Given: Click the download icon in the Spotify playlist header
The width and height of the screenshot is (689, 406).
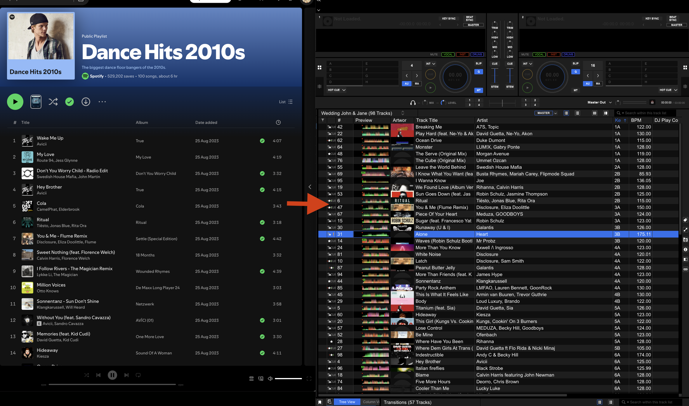Looking at the screenshot, I should pyautogui.click(x=86, y=101).
